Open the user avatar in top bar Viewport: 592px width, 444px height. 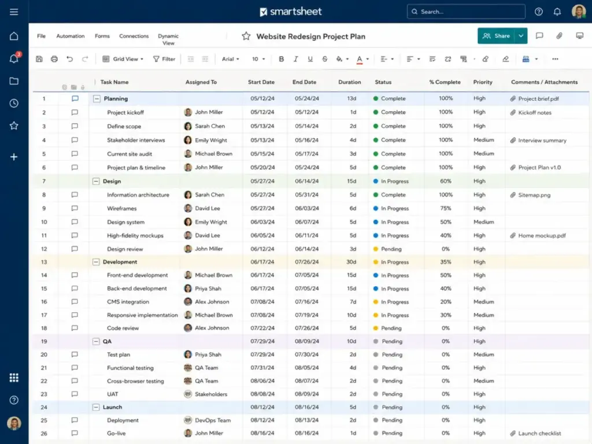coord(579,12)
